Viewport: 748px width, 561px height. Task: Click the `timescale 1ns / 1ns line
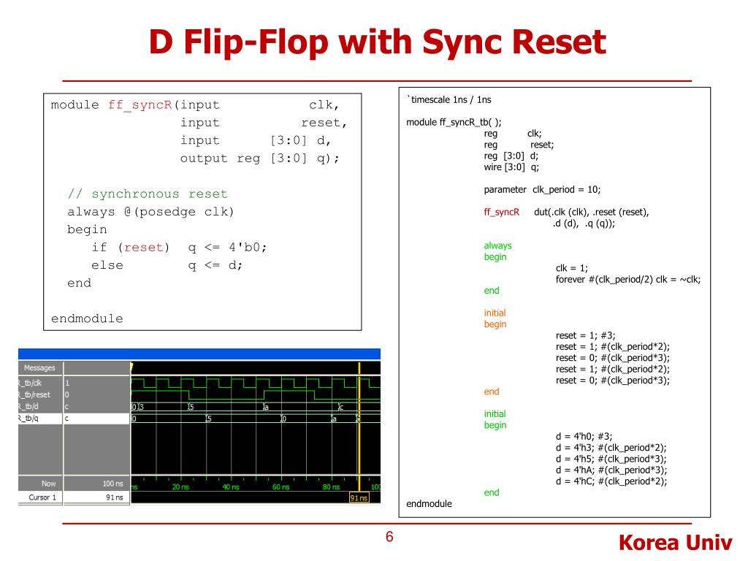[449, 99]
